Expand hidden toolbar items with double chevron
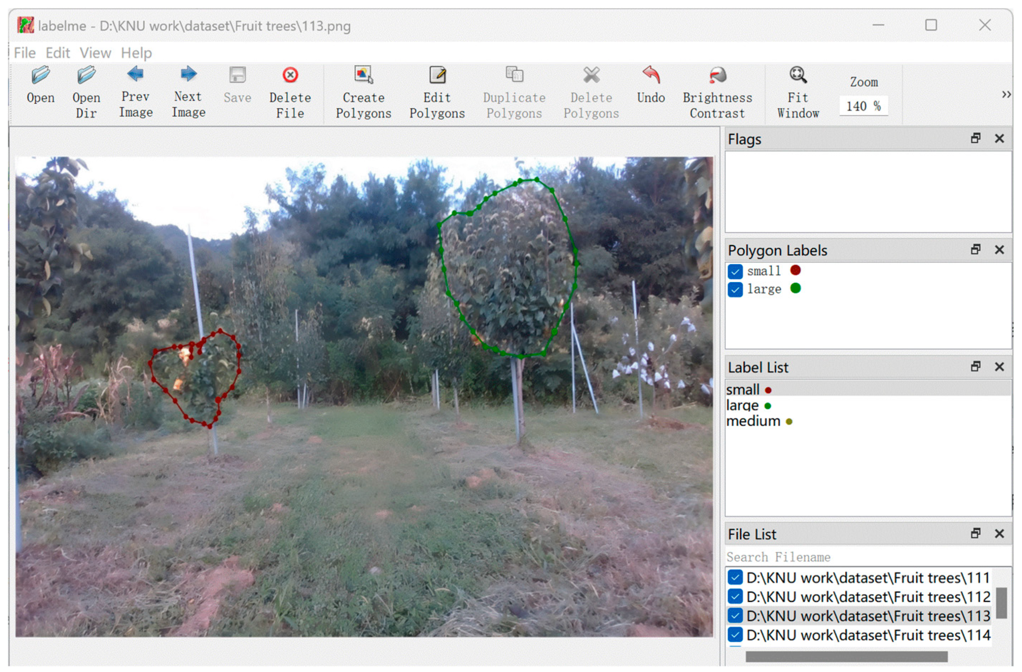The image size is (1022, 672). [1006, 95]
